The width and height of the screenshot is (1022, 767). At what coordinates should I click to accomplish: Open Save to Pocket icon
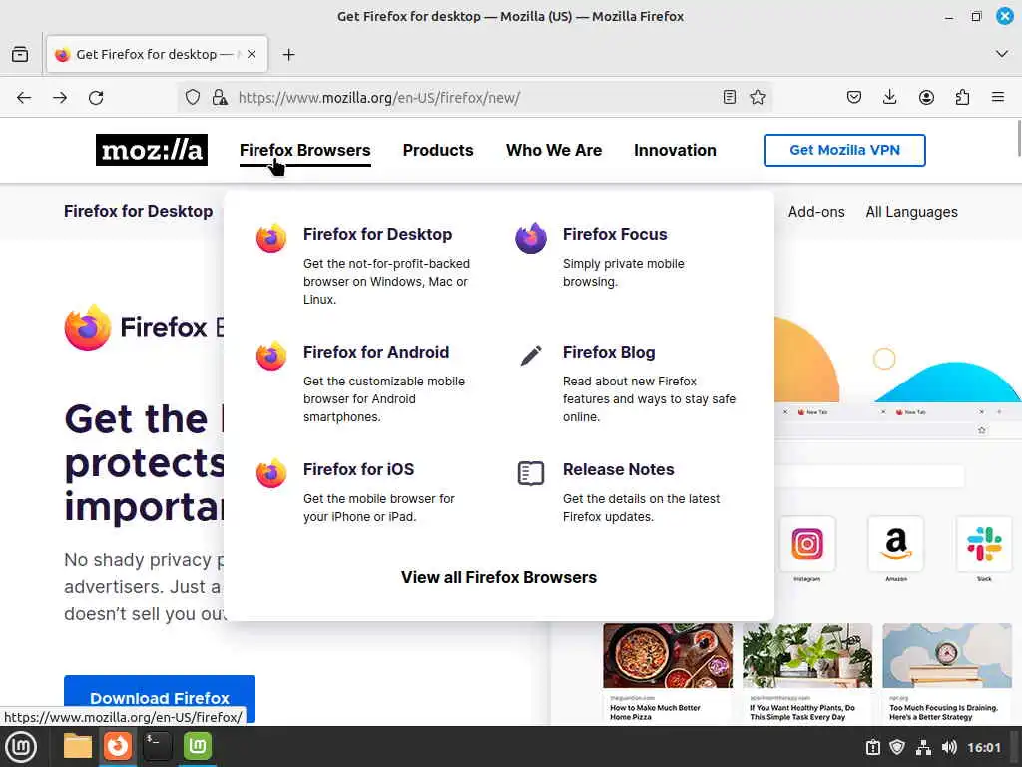pyautogui.click(x=854, y=97)
